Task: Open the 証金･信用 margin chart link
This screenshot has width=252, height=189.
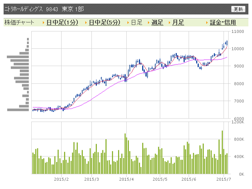Action: point(223,22)
